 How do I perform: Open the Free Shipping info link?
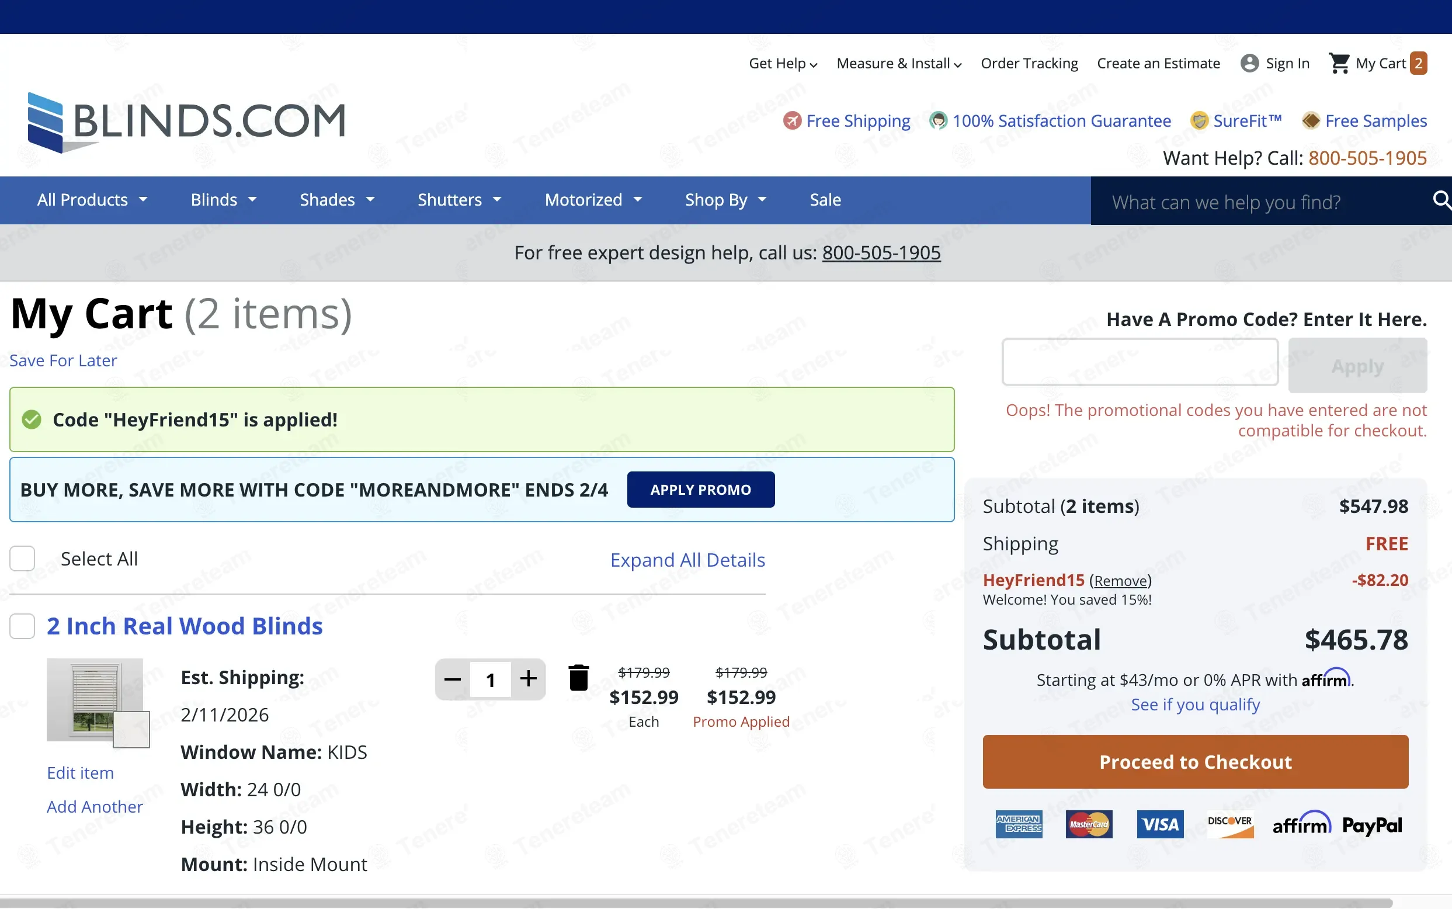pos(858,121)
